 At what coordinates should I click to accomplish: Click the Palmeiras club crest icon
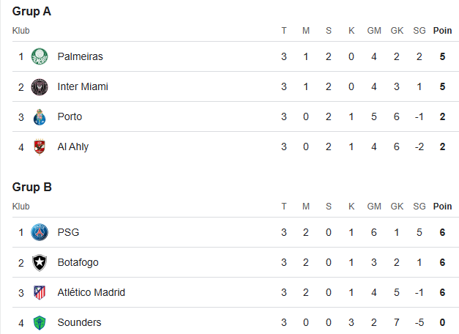(40, 56)
